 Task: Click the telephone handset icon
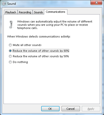pos(11,24)
